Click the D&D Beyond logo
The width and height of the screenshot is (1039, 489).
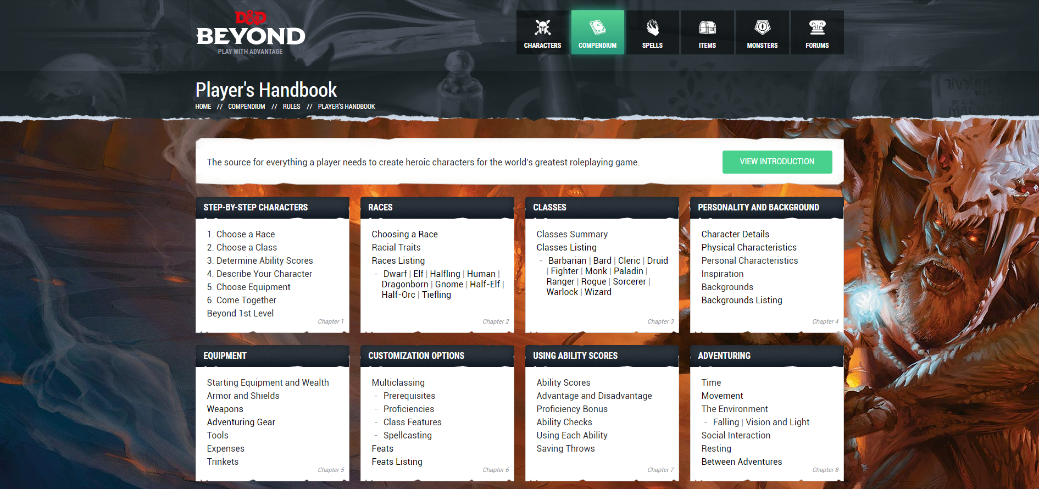251,32
